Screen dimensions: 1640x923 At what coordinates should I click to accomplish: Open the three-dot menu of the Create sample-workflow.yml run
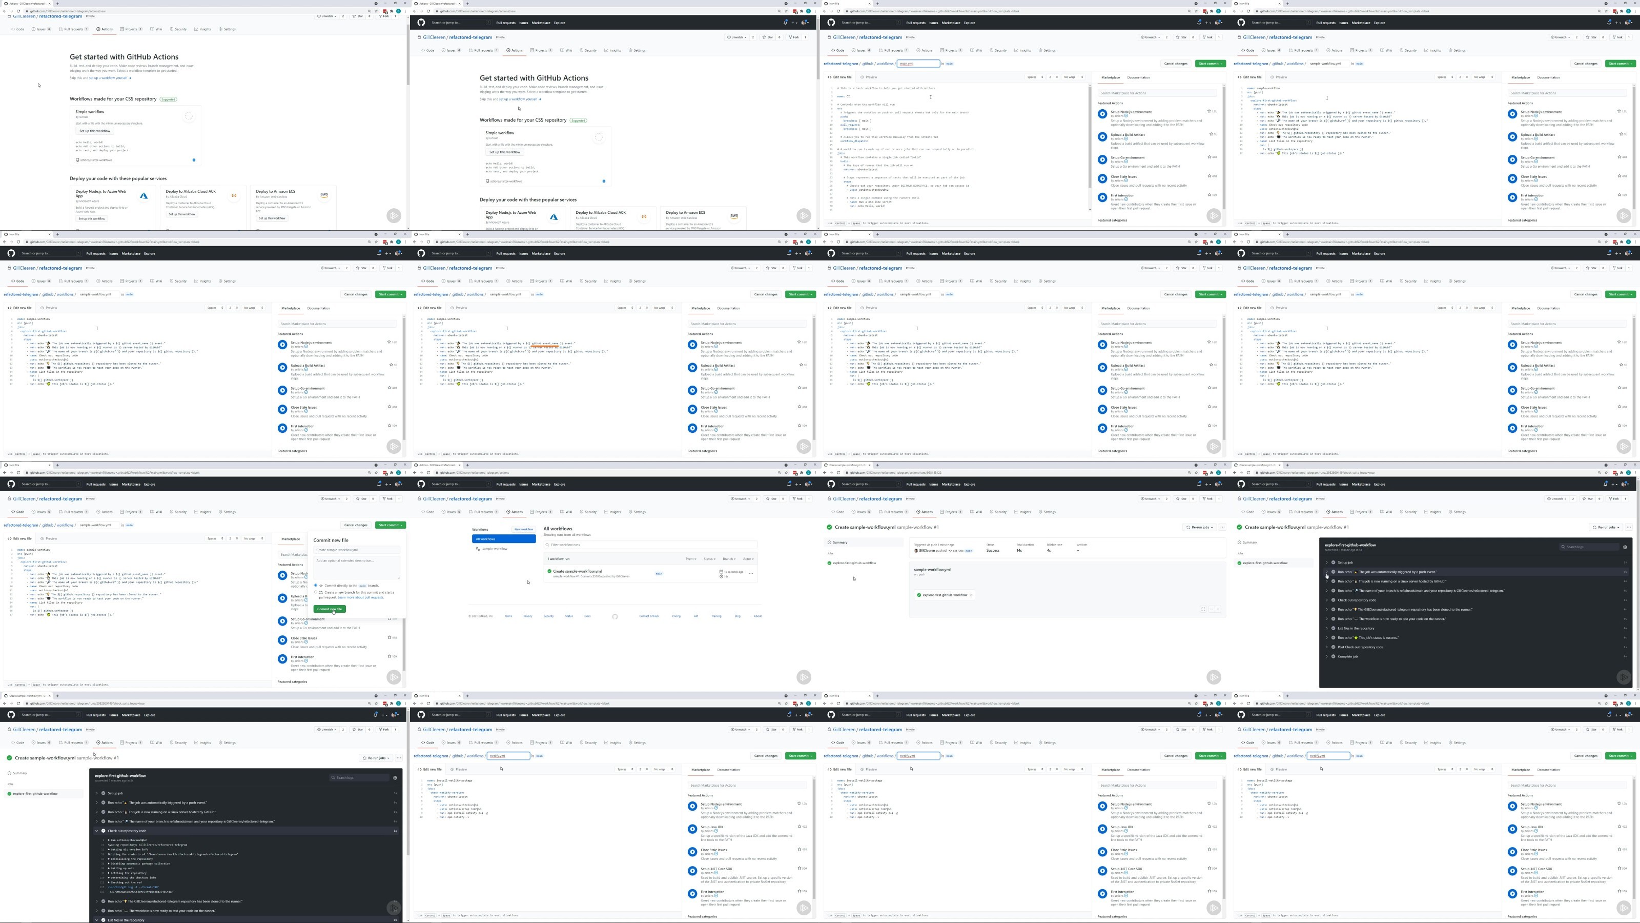click(x=751, y=573)
